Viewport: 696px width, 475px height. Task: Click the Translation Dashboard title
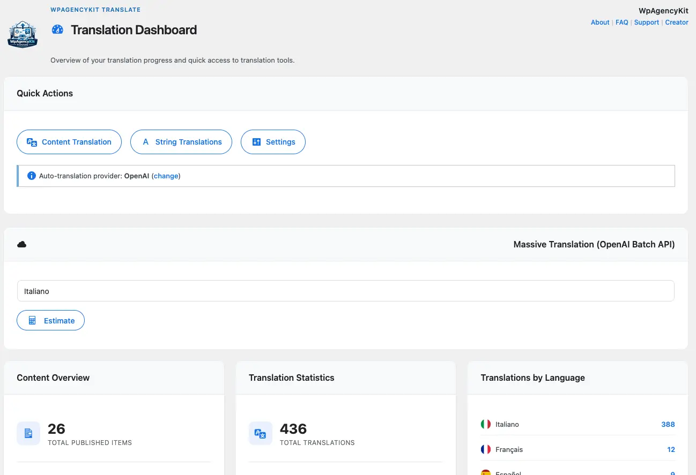coord(134,30)
